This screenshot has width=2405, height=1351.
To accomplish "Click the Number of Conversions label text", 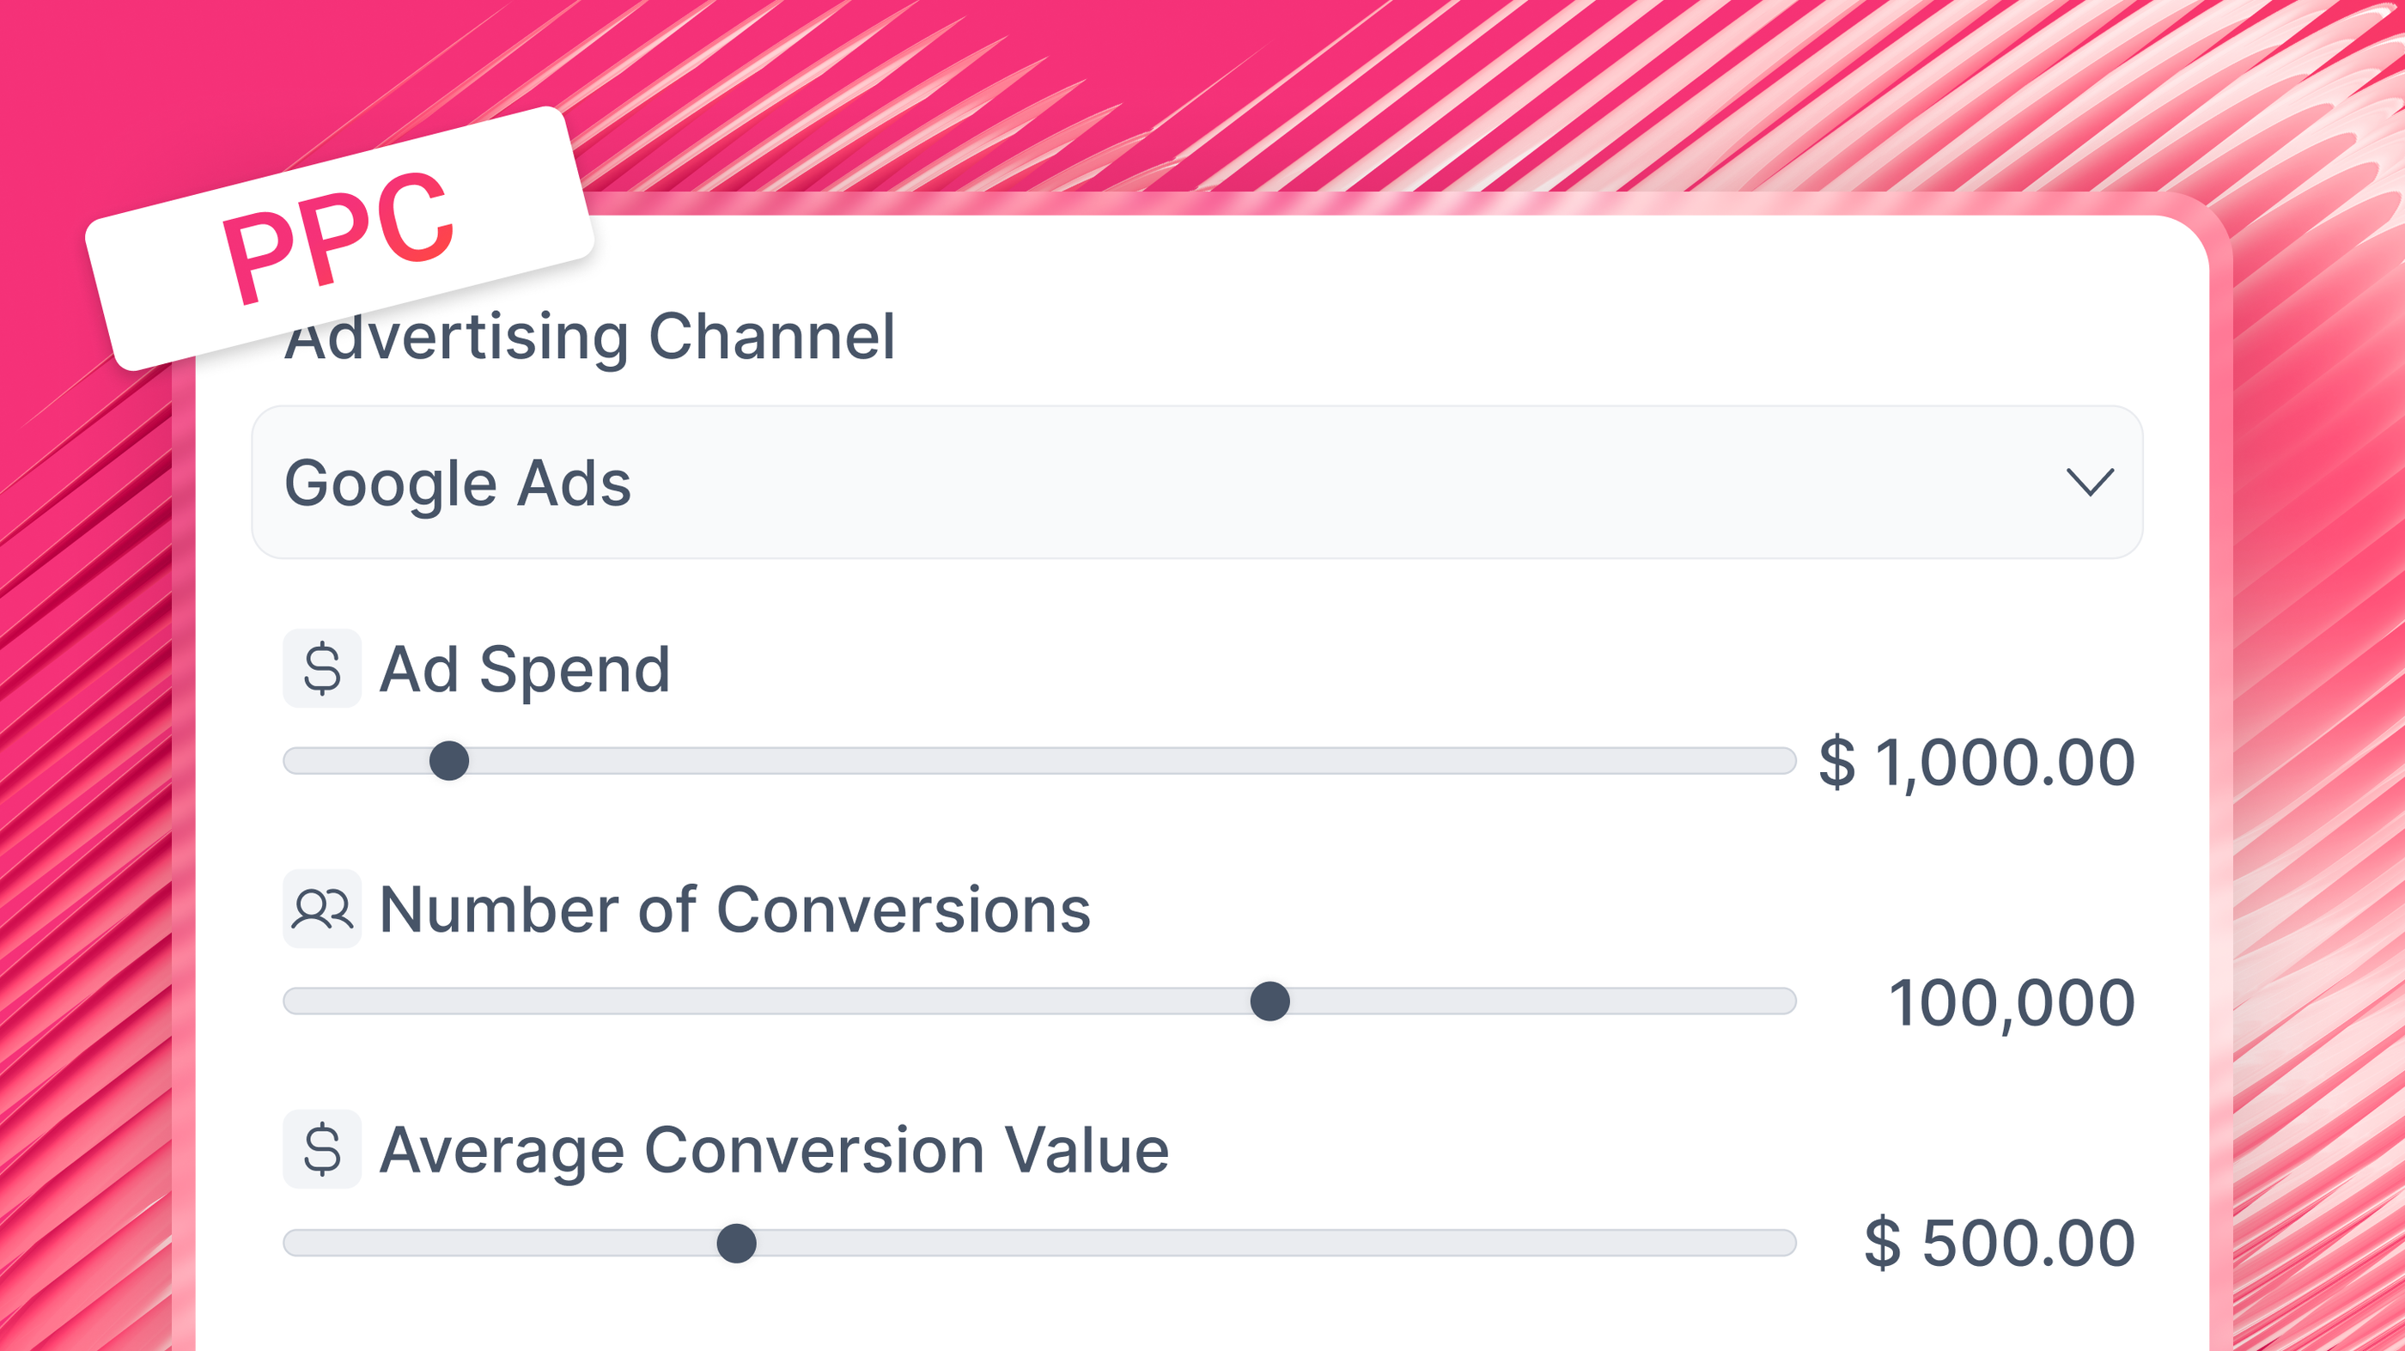I will (x=734, y=910).
